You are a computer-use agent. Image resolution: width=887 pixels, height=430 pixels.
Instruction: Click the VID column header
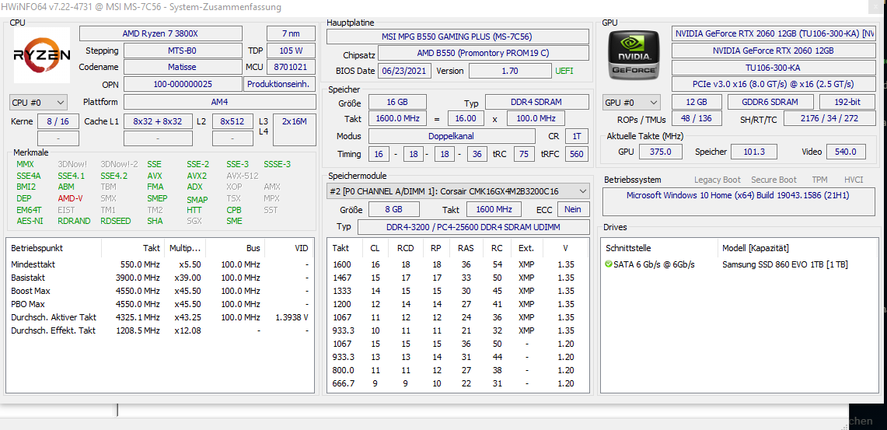pyautogui.click(x=290, y=248)
